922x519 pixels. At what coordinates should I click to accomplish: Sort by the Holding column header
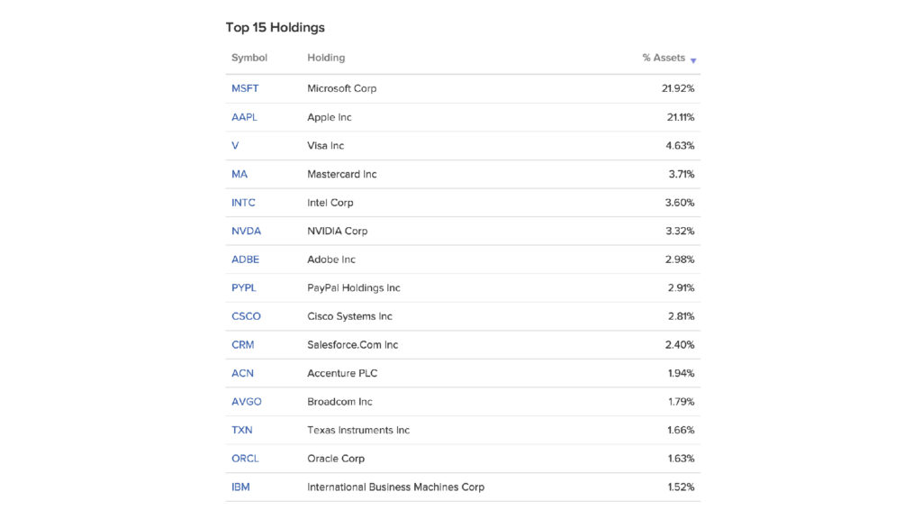[326, 58]
